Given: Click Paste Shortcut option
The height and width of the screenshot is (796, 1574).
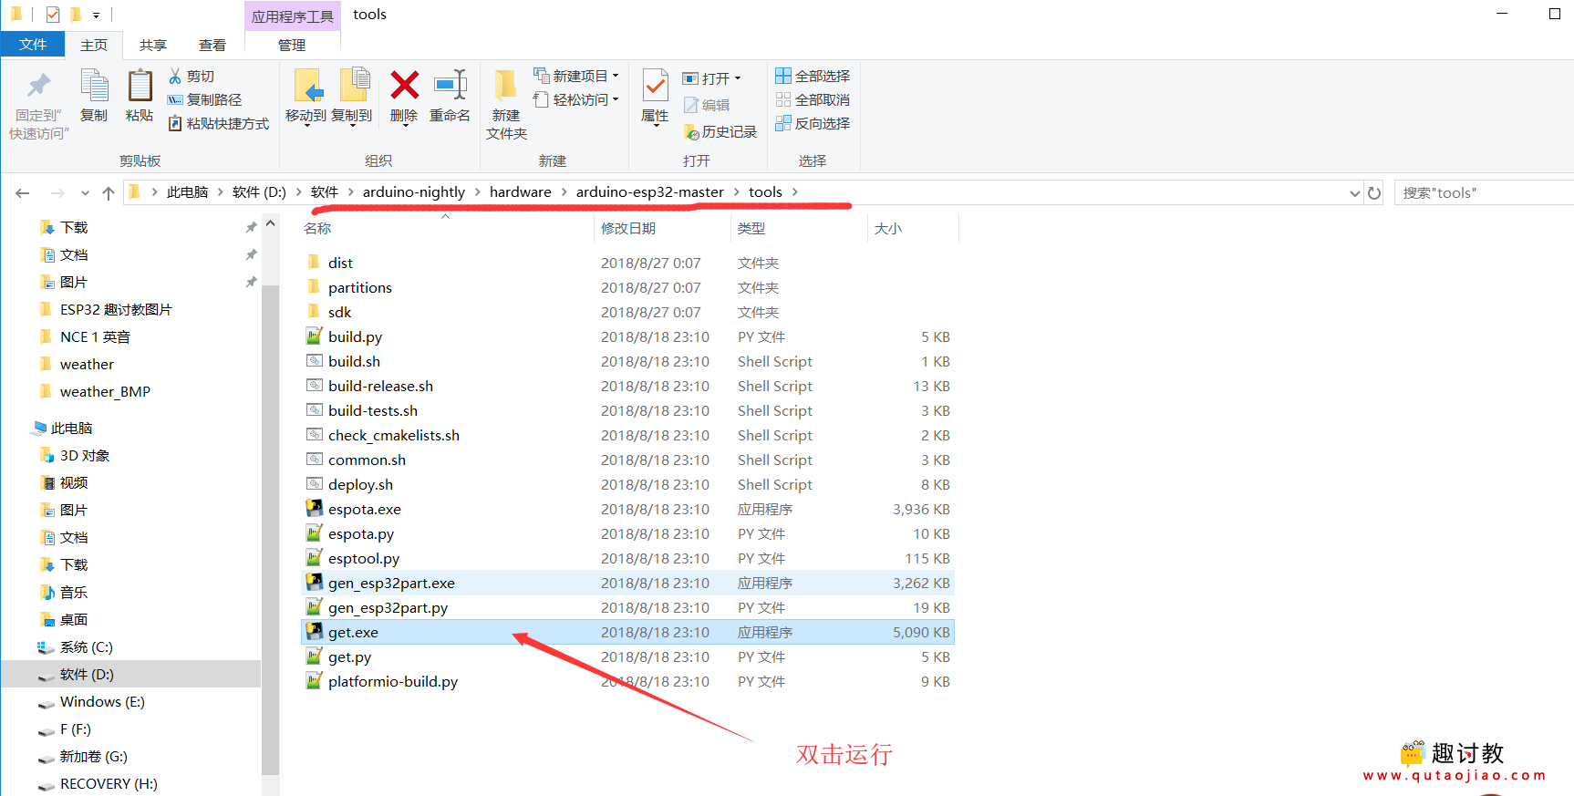Looking at the screenshot, I should 218,124.
